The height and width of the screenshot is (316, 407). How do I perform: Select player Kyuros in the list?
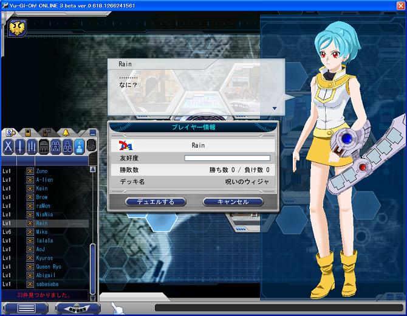pyautogui.click(x=44, y=258)
